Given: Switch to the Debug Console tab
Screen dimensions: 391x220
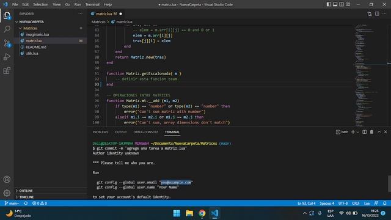Looking at the screenshot, I should (145, 132).
